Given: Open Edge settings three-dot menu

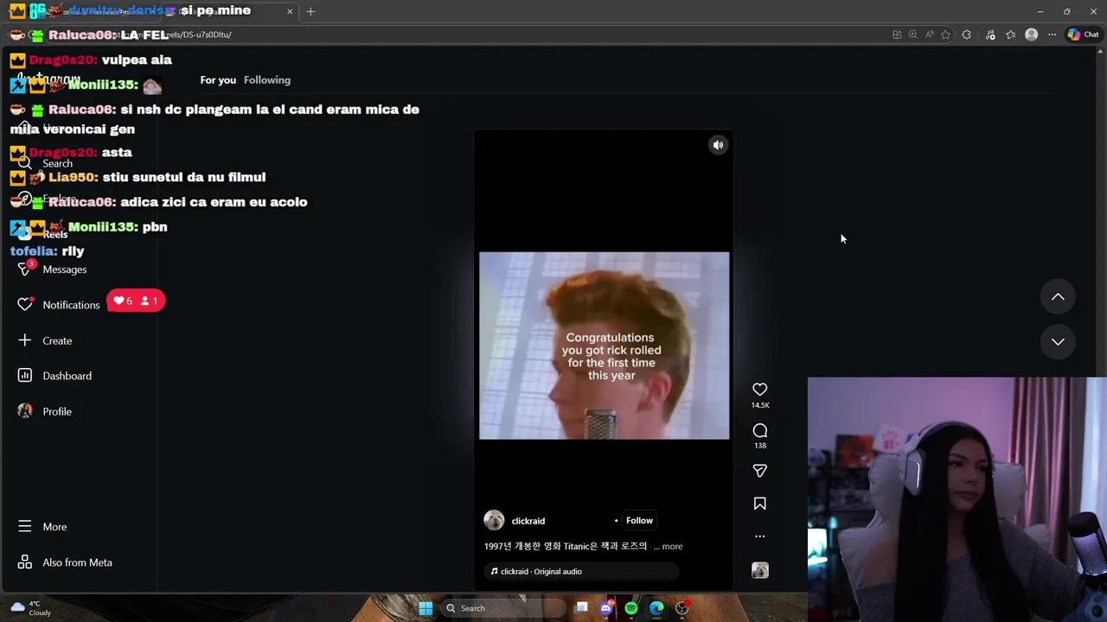Looking at the screenshot, I should [x=1052, y=35].
